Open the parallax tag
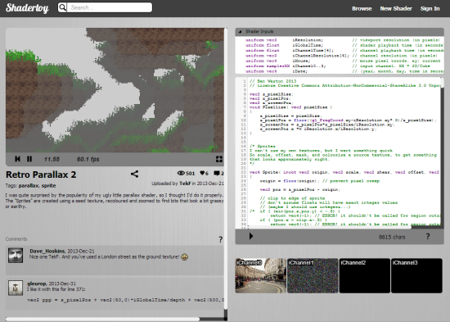The width and height of the screenshot is (450, 322). [x=29, y=186]
